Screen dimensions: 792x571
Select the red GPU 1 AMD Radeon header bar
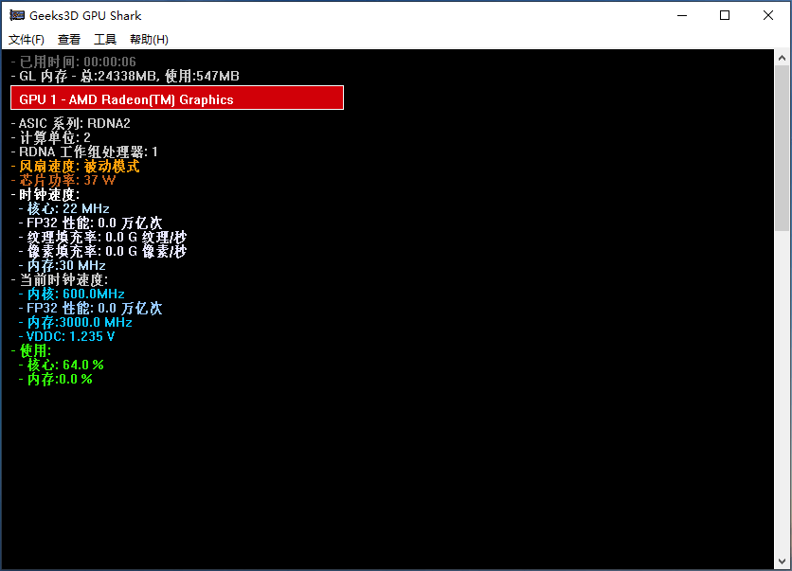coord(177,98)
